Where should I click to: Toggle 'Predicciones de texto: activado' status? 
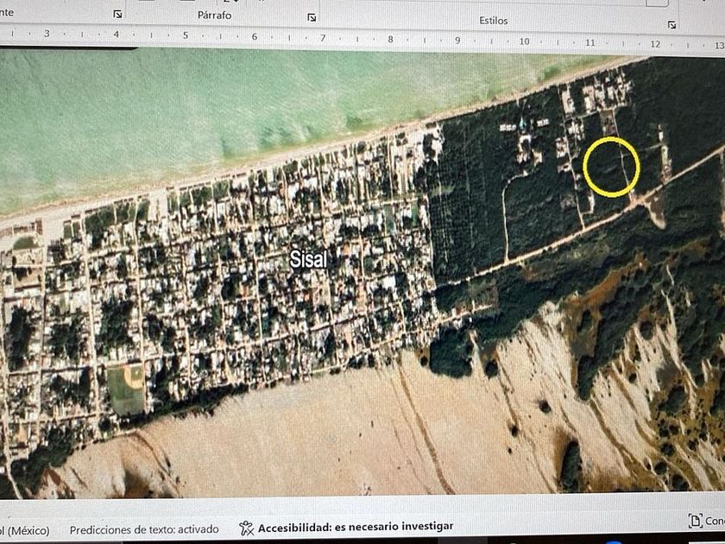click(x=143, y=529)
